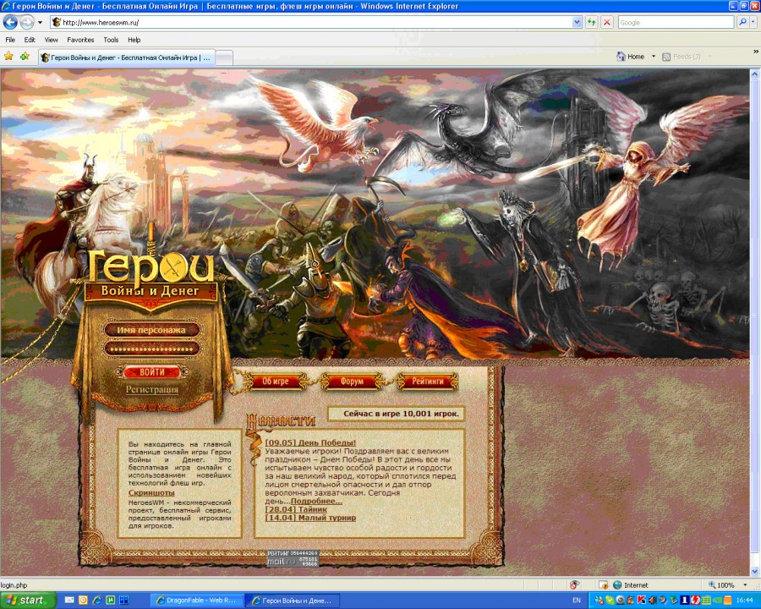Click the Сейчас в игре 10,001 игрок text
The width and height of the screenshot is (761, 609).
click(401, 414)
